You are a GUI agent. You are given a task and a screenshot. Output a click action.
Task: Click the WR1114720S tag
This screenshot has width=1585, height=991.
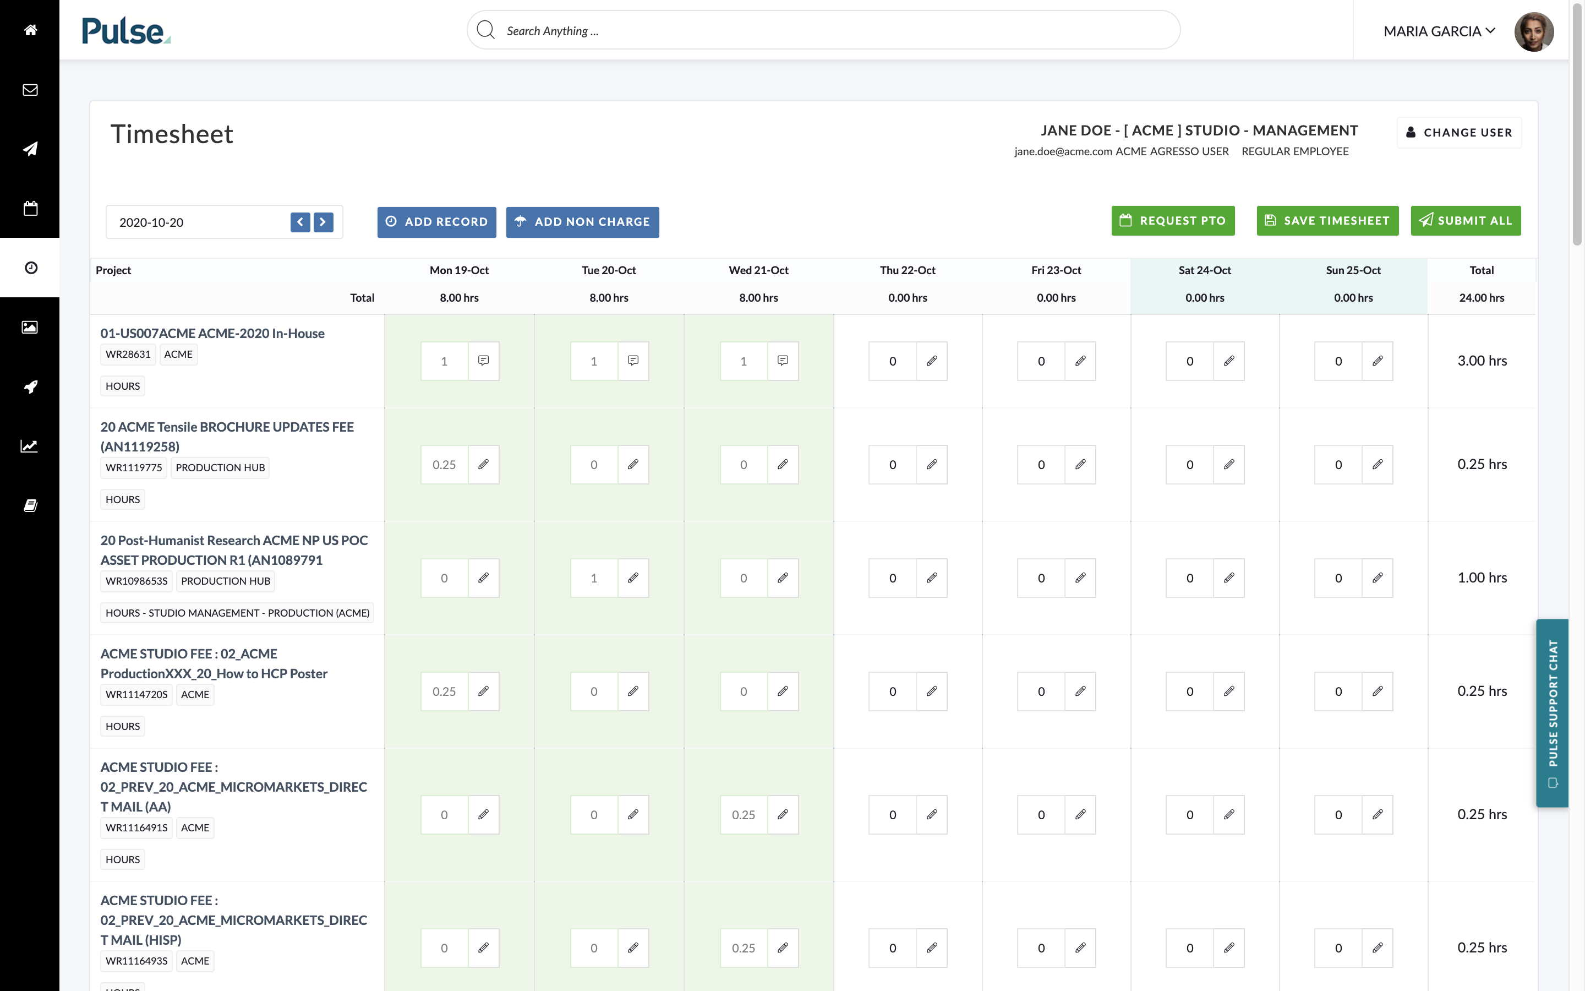pyautogui.click(x=136, y=694)
